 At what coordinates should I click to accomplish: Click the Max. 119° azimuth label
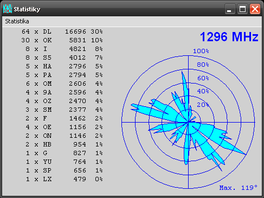point(239,188)
